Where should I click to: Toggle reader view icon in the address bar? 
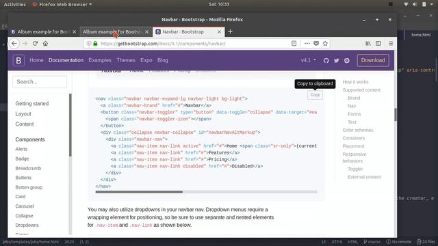tap(294, 43)
